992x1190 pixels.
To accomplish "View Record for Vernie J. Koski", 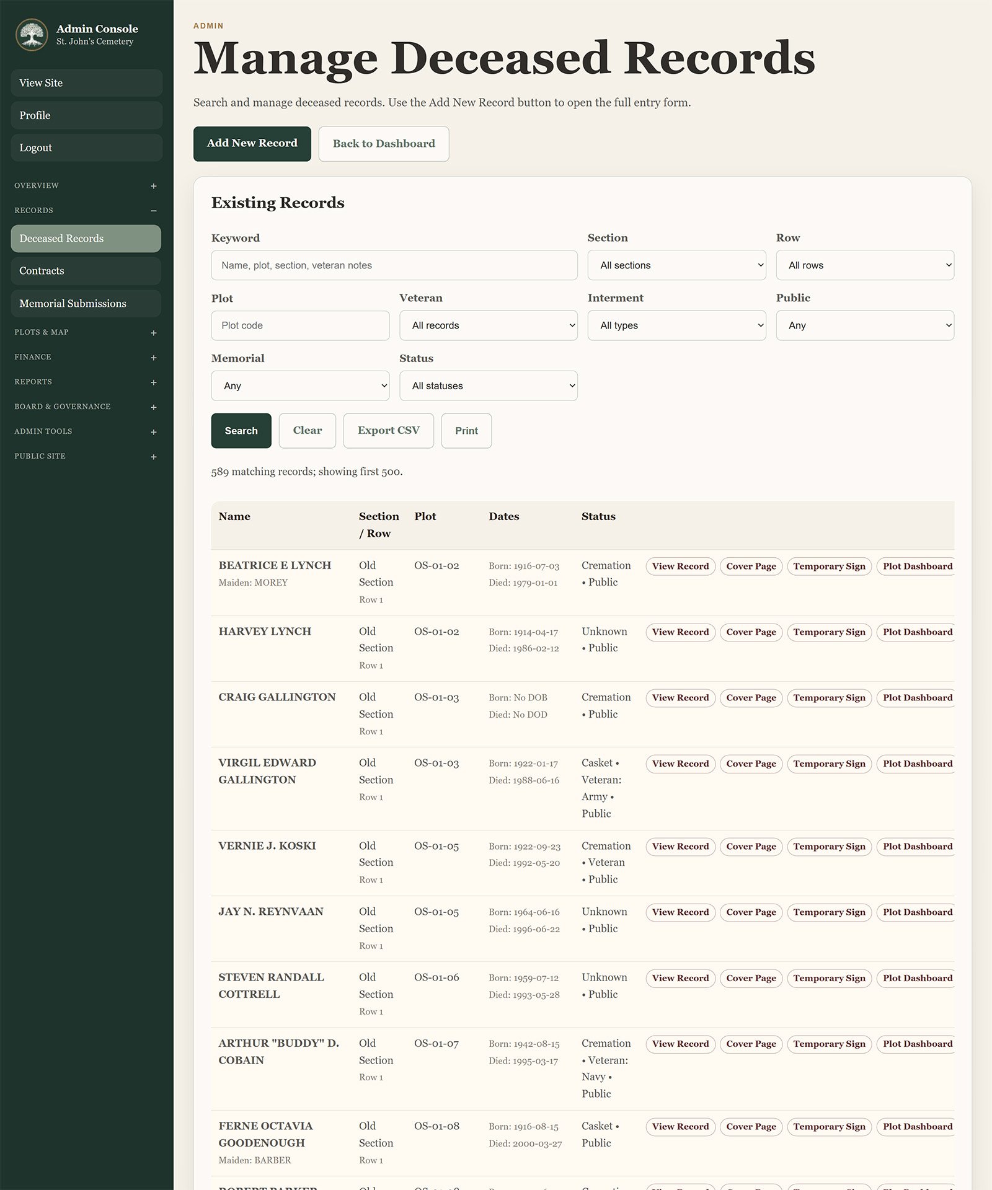I will (680, 847).
